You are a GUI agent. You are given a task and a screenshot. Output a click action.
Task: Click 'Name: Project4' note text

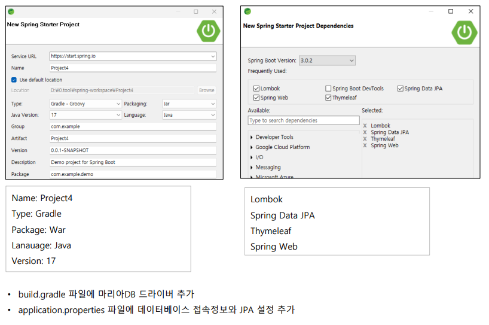coord(42,198)
